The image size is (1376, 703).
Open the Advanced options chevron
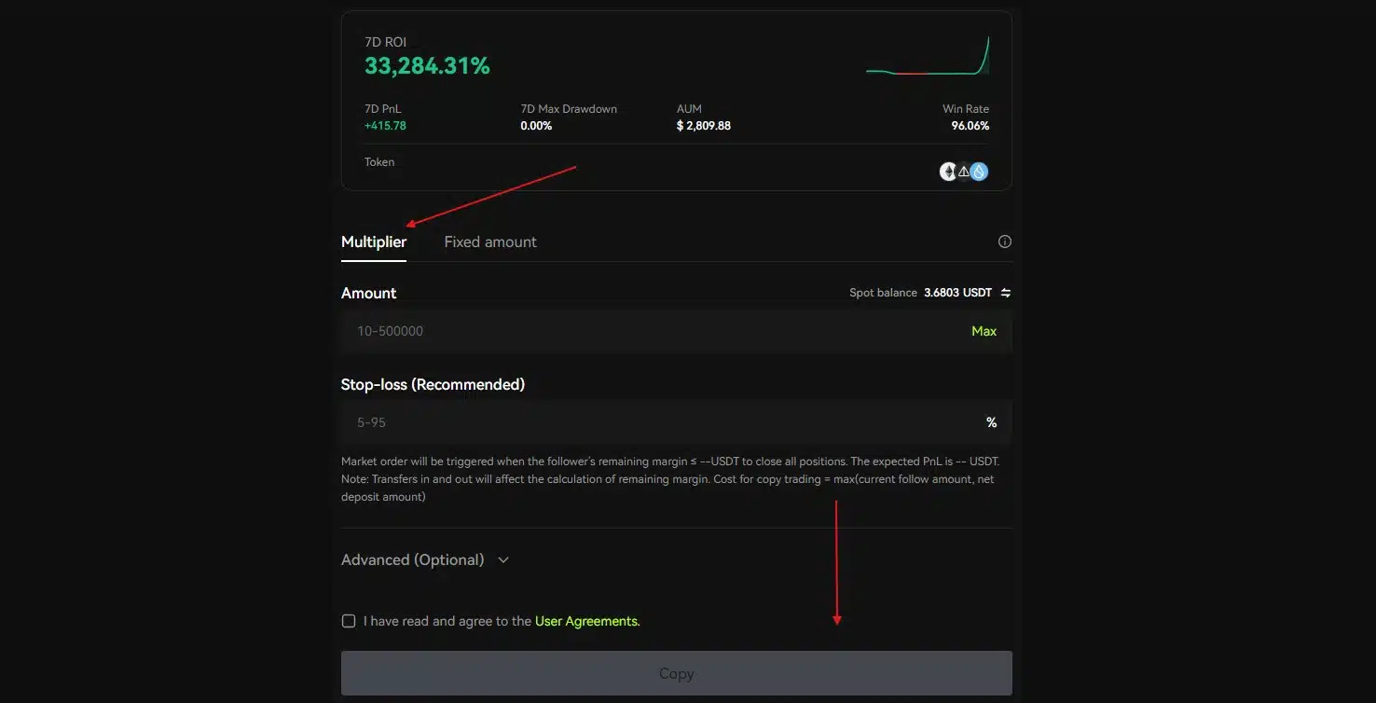pyautogui.click(x=502, y=559)
